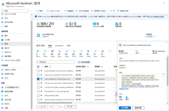Switch to the Bookmarks (书签) tab
169x111 pixels.
coord(68,46)
